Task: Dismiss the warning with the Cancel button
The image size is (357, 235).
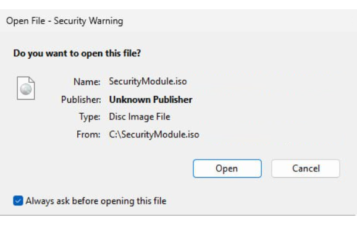Action: [306, 168]
